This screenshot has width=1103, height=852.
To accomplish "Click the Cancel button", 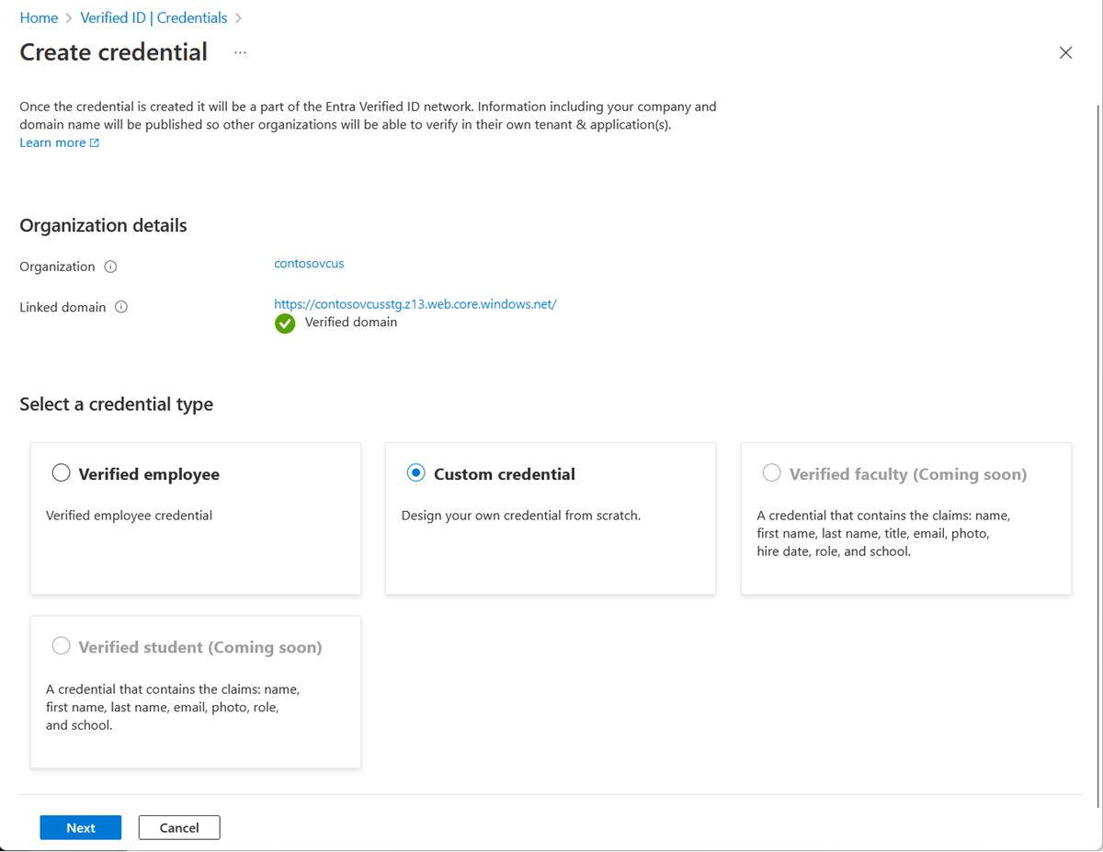I will tap(179, 827).
